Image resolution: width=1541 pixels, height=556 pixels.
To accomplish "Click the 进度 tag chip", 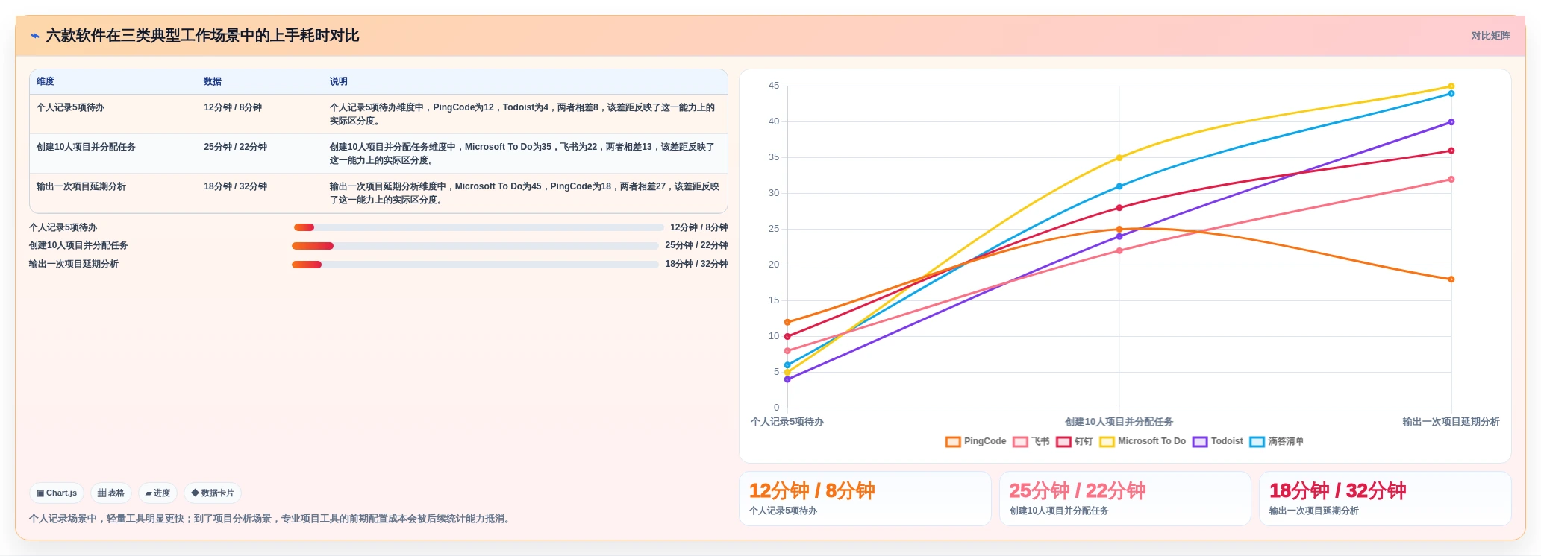I will (157, 493).
